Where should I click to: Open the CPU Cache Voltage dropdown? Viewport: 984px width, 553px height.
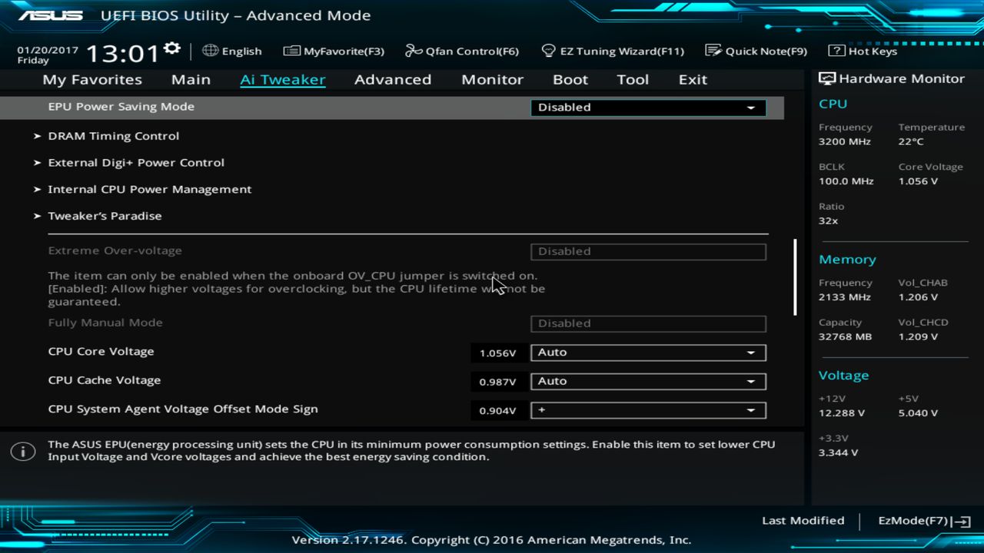point(647,381)
